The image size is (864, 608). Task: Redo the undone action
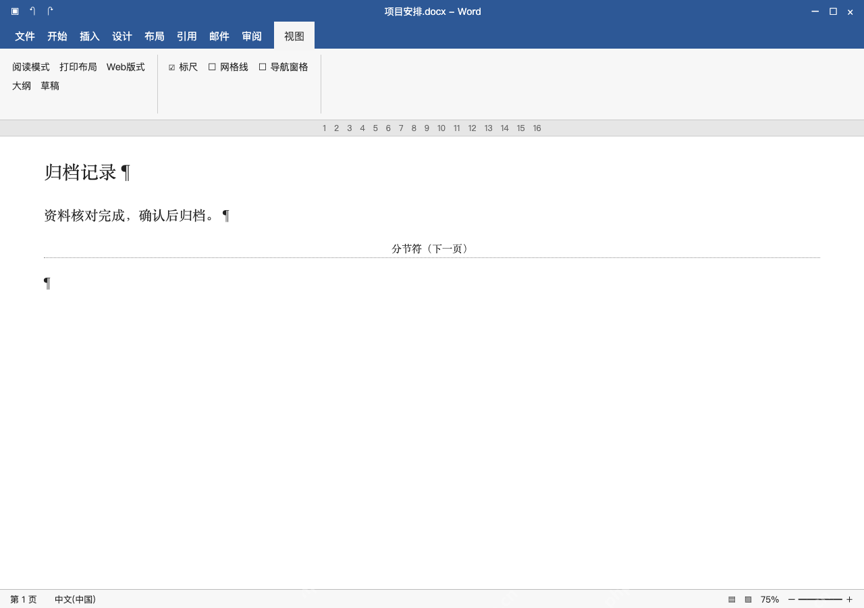50,11
